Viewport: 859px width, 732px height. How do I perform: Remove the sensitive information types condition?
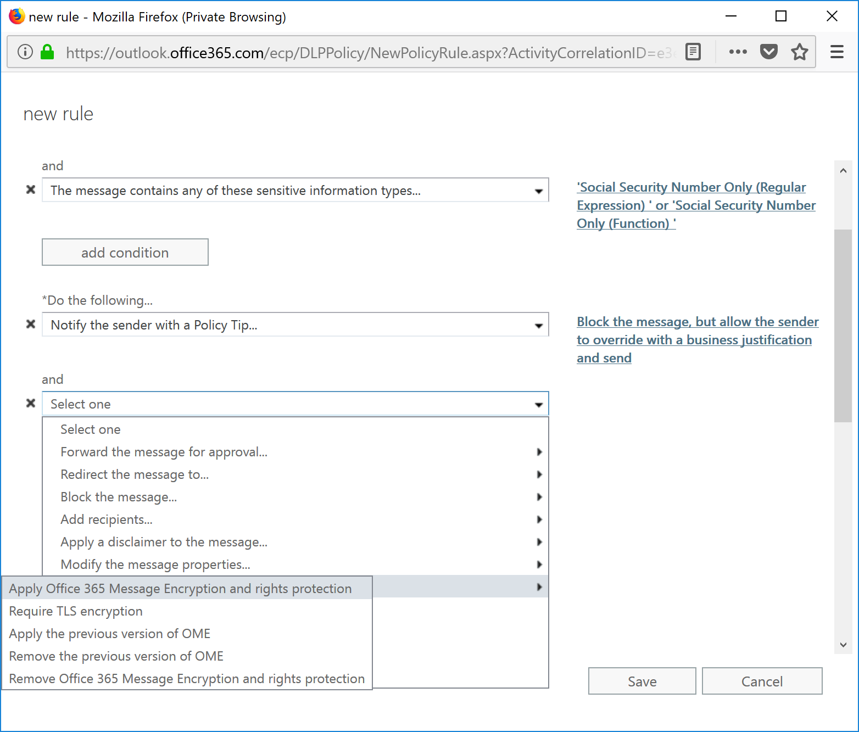(31, 190)
